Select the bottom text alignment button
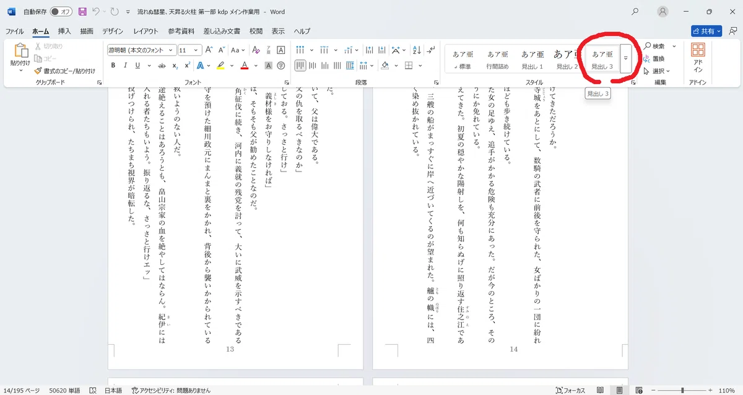743x395 pixels. pos(324,65)
